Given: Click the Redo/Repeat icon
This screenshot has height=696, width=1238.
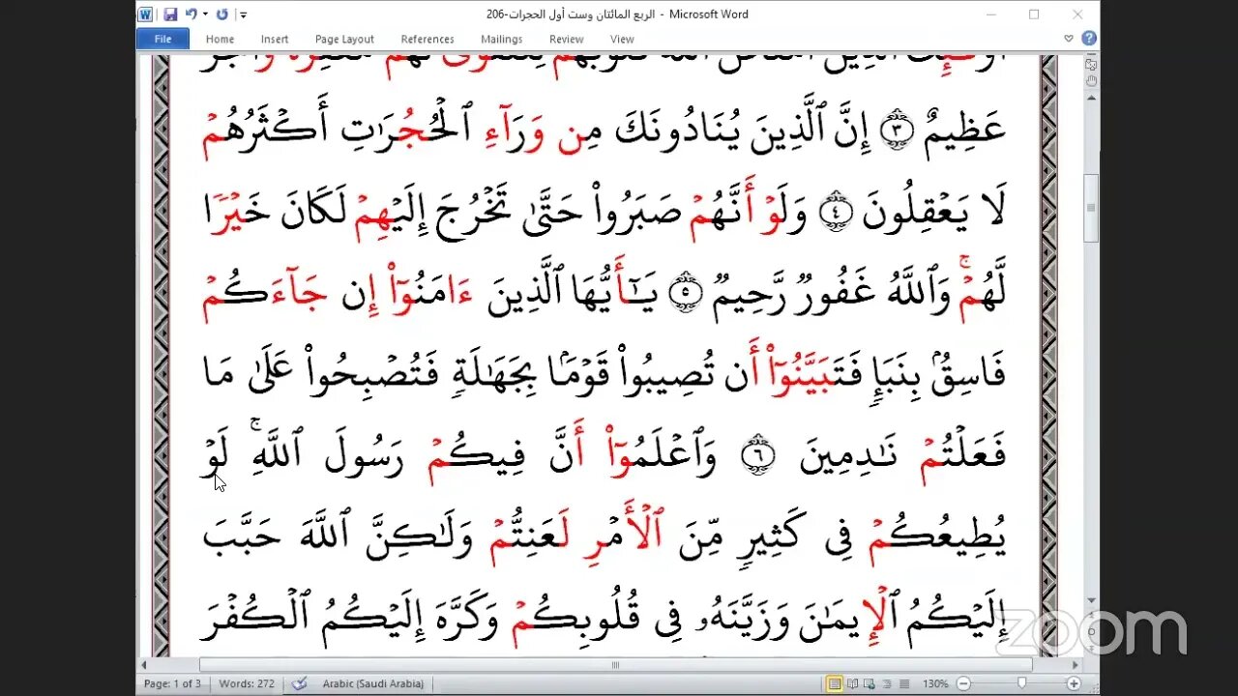Looking at the screenshot, I should pyautogui.click(x=222, y=14).
